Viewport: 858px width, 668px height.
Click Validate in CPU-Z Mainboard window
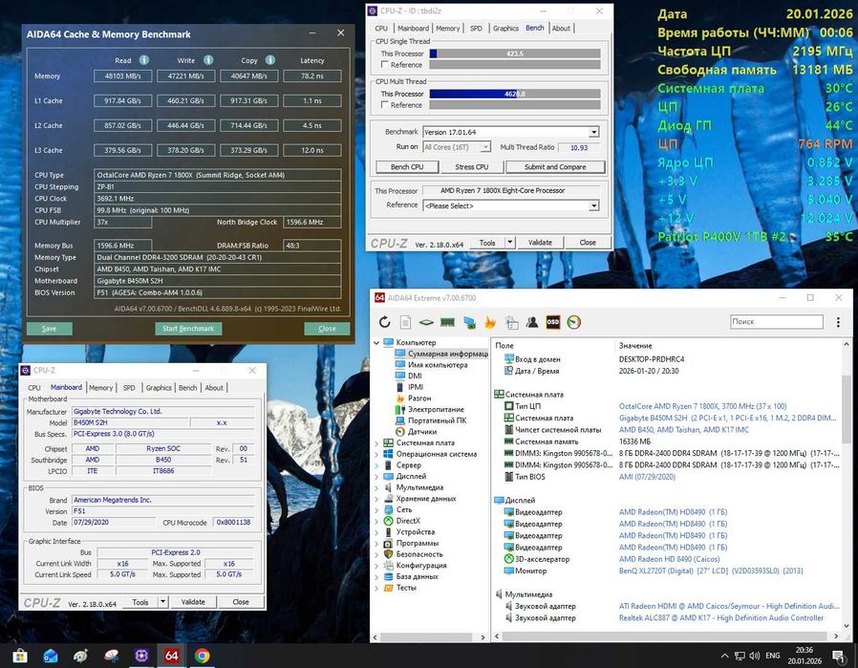click(193, 602)
